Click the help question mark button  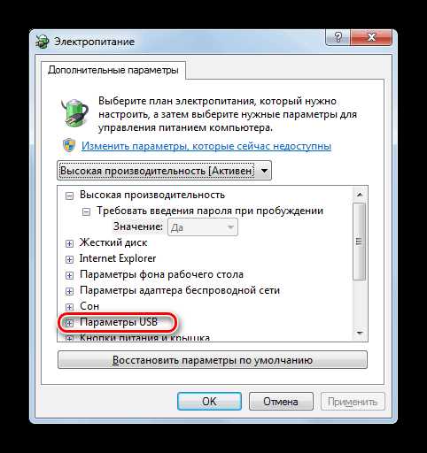click(x=338, y=37)
